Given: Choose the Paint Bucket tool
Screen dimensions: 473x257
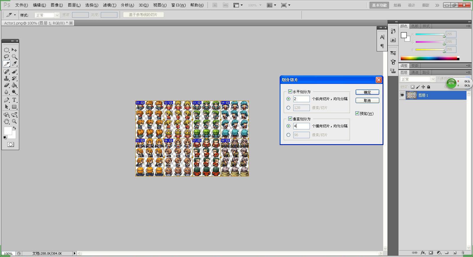Looking at the screenshot, I should coord(14,85).
